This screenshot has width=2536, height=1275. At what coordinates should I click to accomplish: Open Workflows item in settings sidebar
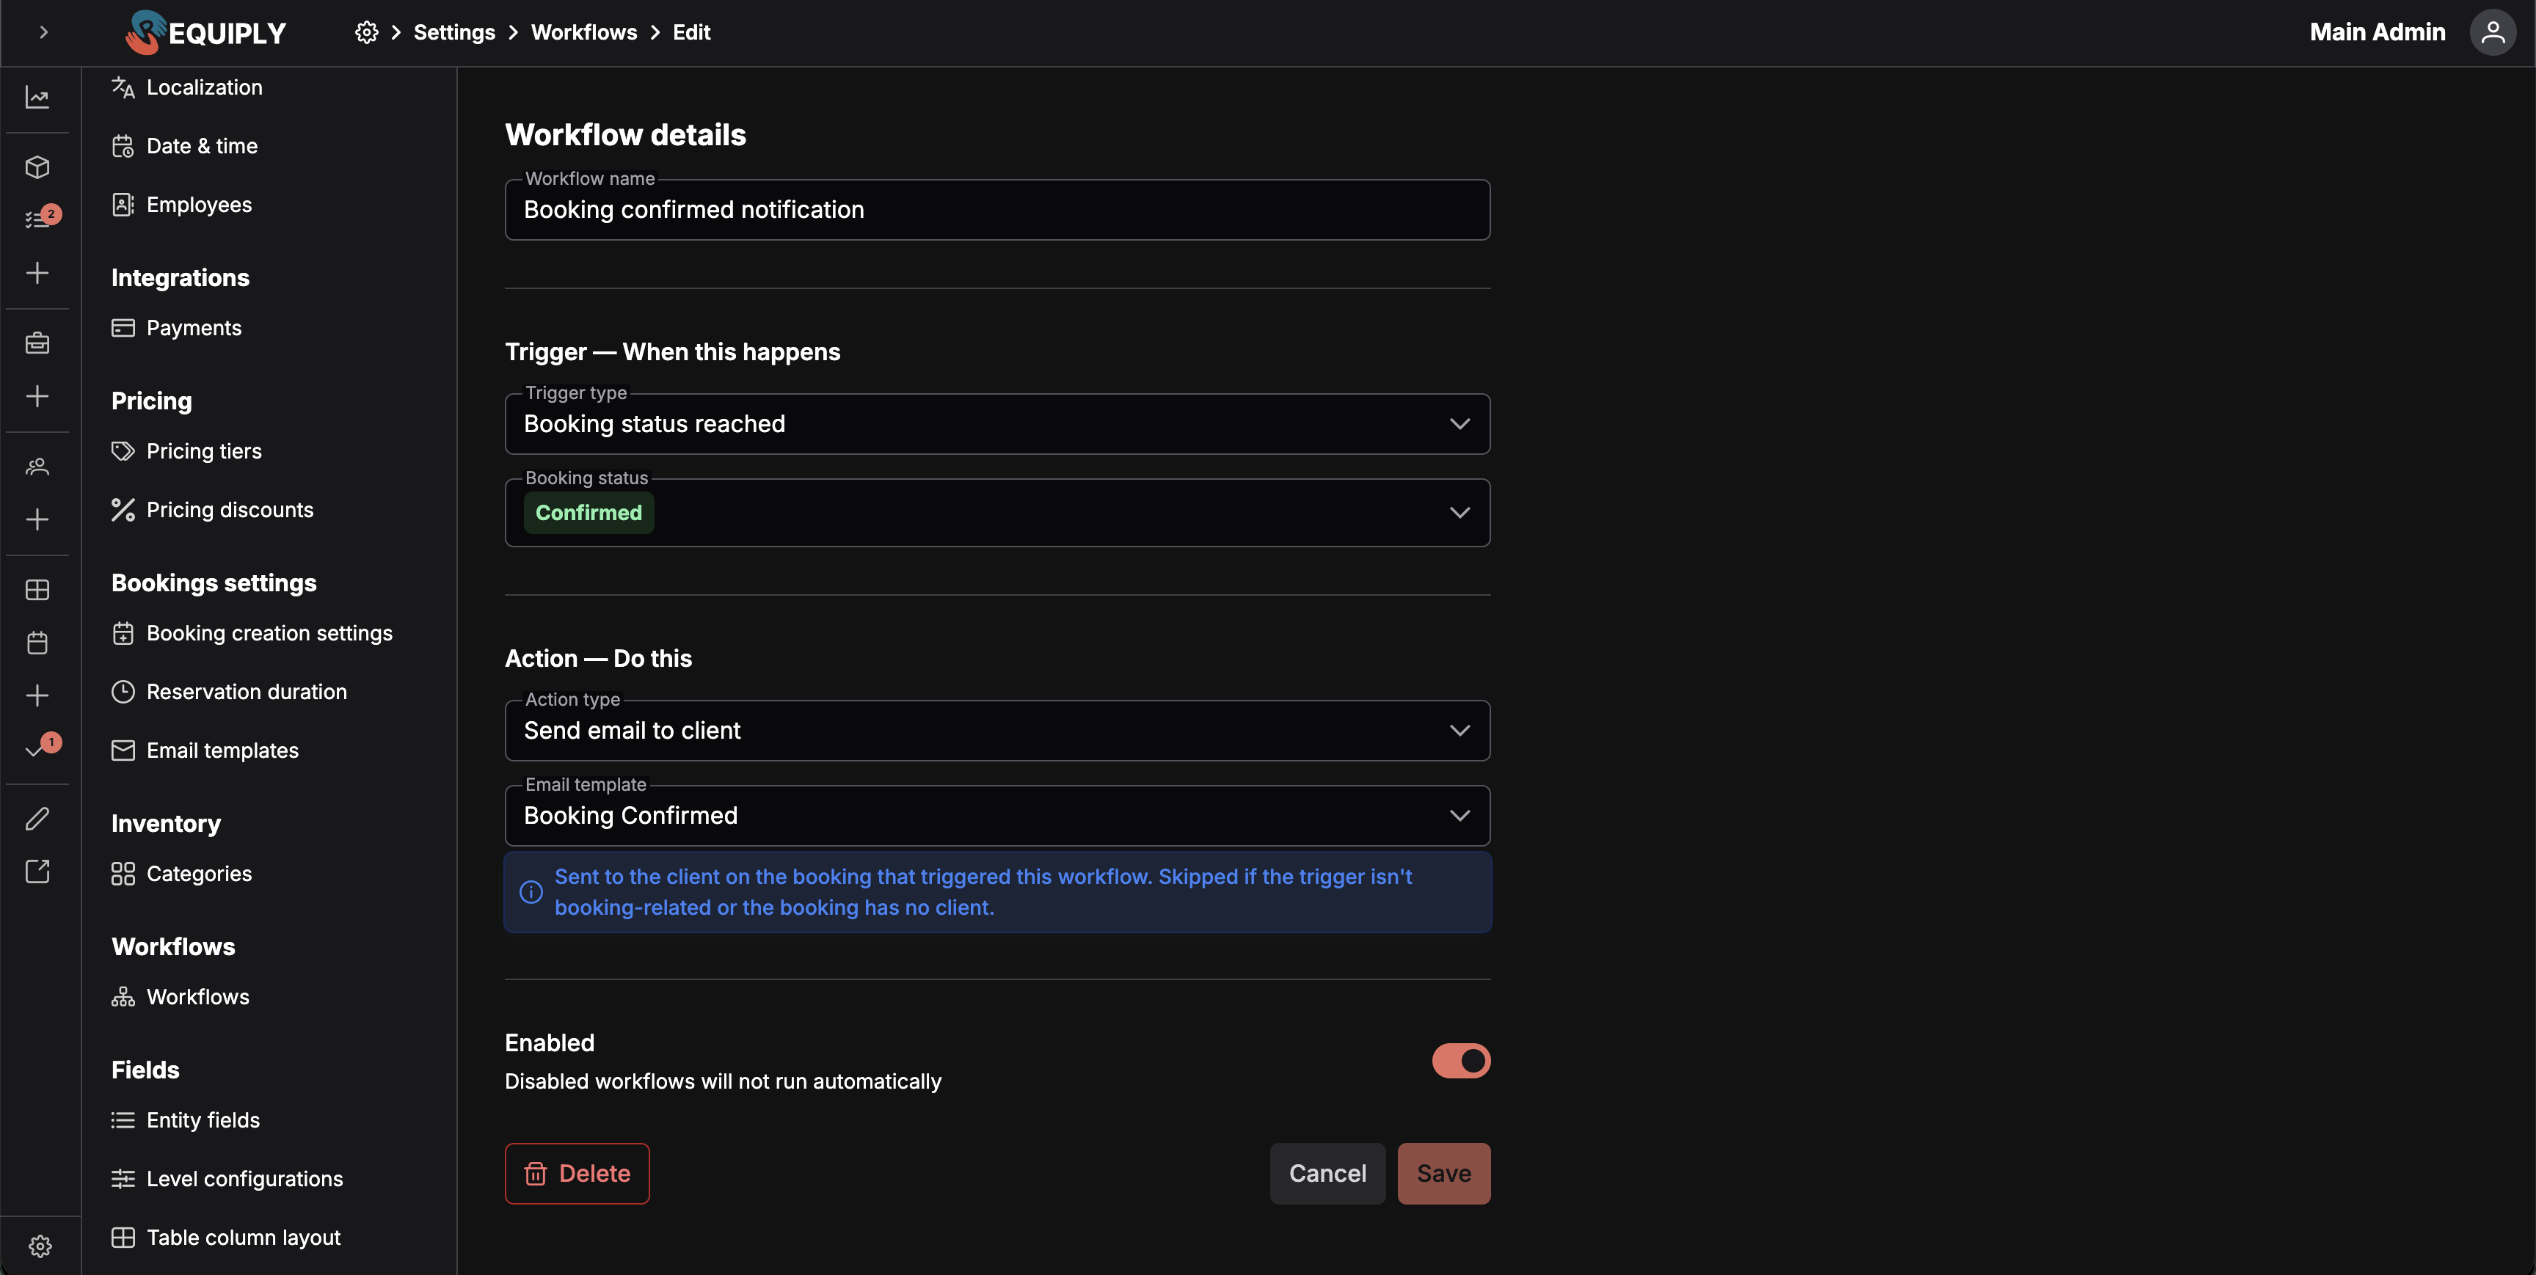click(181, 996)
